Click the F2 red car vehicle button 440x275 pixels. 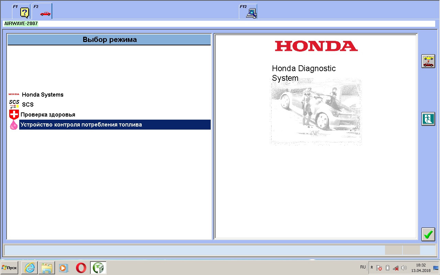[x=42, y=11]
